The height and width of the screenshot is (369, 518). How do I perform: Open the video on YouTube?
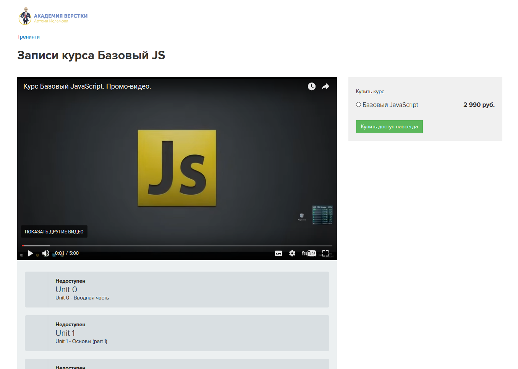(x=309, y=253)
